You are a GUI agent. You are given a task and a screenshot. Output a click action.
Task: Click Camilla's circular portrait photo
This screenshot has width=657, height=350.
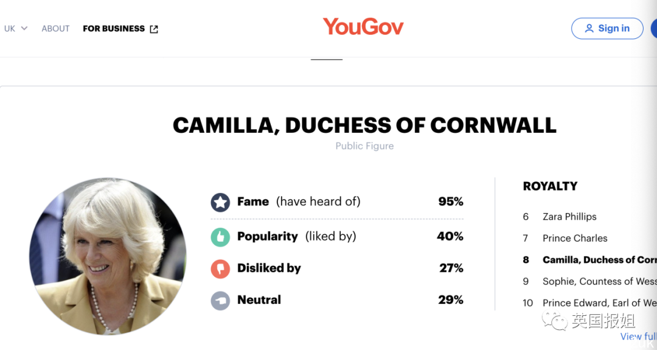coord(108,256)
